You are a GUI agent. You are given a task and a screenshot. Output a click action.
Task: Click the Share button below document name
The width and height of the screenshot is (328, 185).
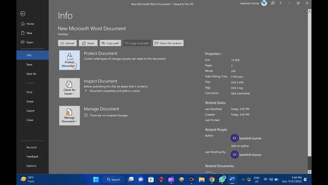[88, 43]
